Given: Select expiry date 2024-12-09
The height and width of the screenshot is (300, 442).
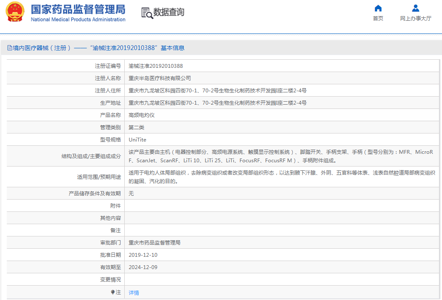Looking at the screenshot, I should (x=143, y=267).
